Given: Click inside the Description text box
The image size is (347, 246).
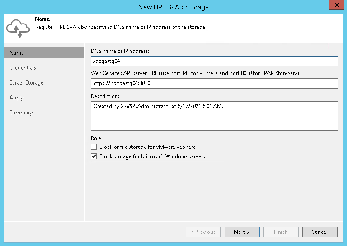Looking at the screenshot, I should [x=214, y=116].
